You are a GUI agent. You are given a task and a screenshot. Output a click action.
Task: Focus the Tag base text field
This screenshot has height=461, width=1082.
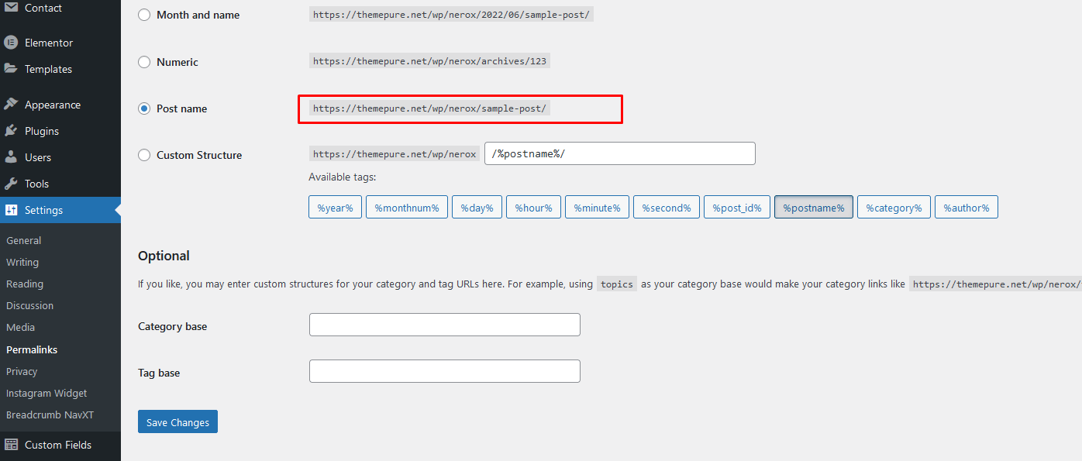(x=444, y=371)
